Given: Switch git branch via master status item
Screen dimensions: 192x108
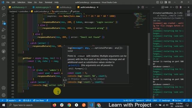Looking at the screenshot, I should click(x=11, y=100).
